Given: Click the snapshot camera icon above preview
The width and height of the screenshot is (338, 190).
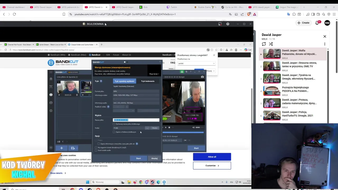Looking at the screenshot, I should (x=202, y=77).
